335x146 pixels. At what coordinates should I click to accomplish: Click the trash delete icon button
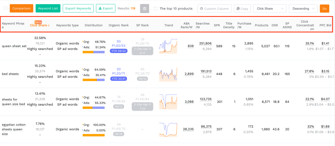click(144, 9)
